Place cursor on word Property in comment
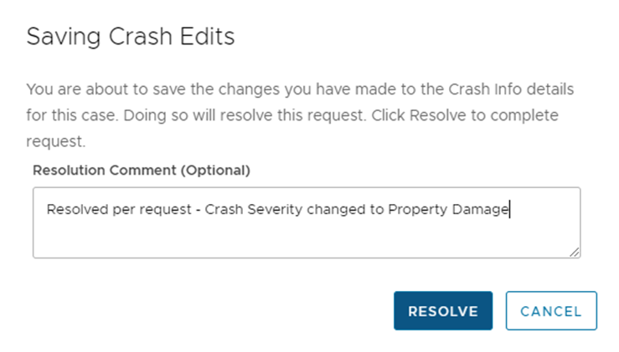 418,209
